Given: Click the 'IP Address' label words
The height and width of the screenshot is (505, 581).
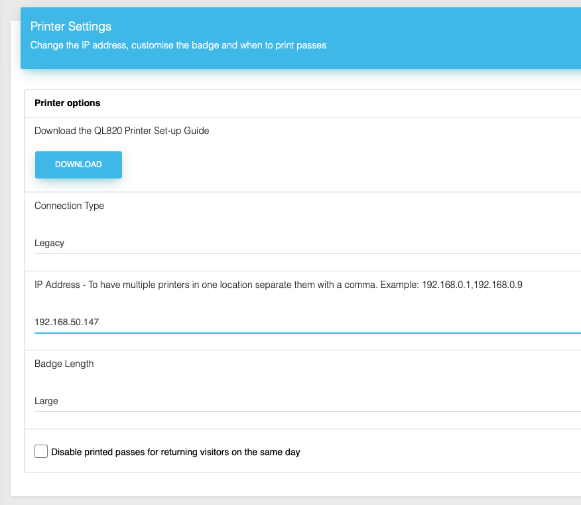Looking at the screenshot, I should point(57,285).
